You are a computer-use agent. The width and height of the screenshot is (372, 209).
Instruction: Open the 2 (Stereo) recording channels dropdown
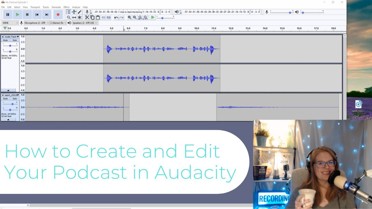click(x=58, y=23)
